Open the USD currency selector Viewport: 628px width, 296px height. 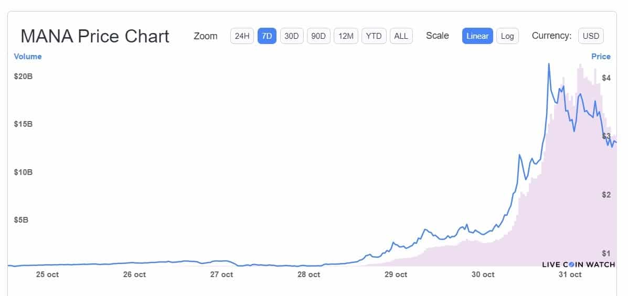click(x=591, y=36)
